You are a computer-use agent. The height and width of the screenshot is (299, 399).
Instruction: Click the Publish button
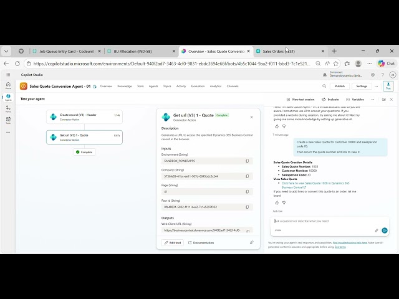[339, 86]
